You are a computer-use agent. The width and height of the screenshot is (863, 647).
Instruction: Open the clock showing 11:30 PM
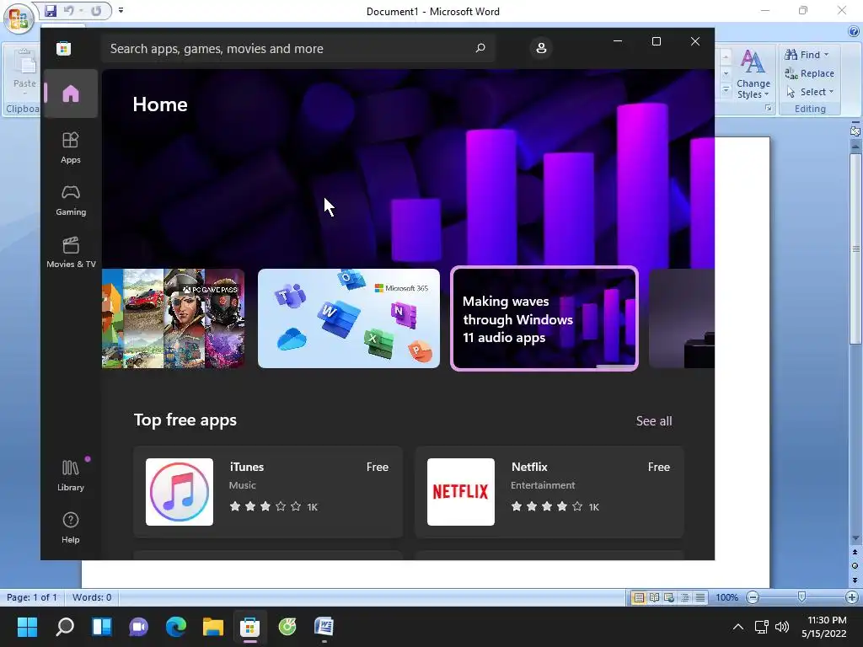click(824, 627)
